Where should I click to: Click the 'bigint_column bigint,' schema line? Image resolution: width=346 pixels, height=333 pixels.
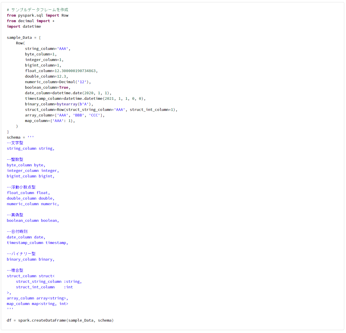pyautogui.click(x=30, y=176)
